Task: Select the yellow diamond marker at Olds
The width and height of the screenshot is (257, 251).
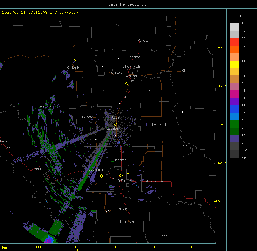Action: [116, 124]
